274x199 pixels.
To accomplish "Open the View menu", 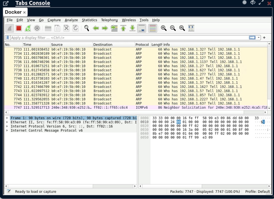I will click(x=31, y=20).
